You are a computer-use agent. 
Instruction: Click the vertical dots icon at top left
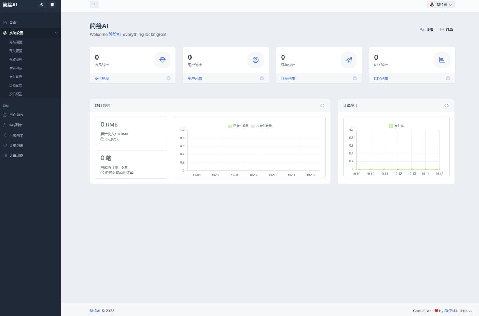(94, 4)
